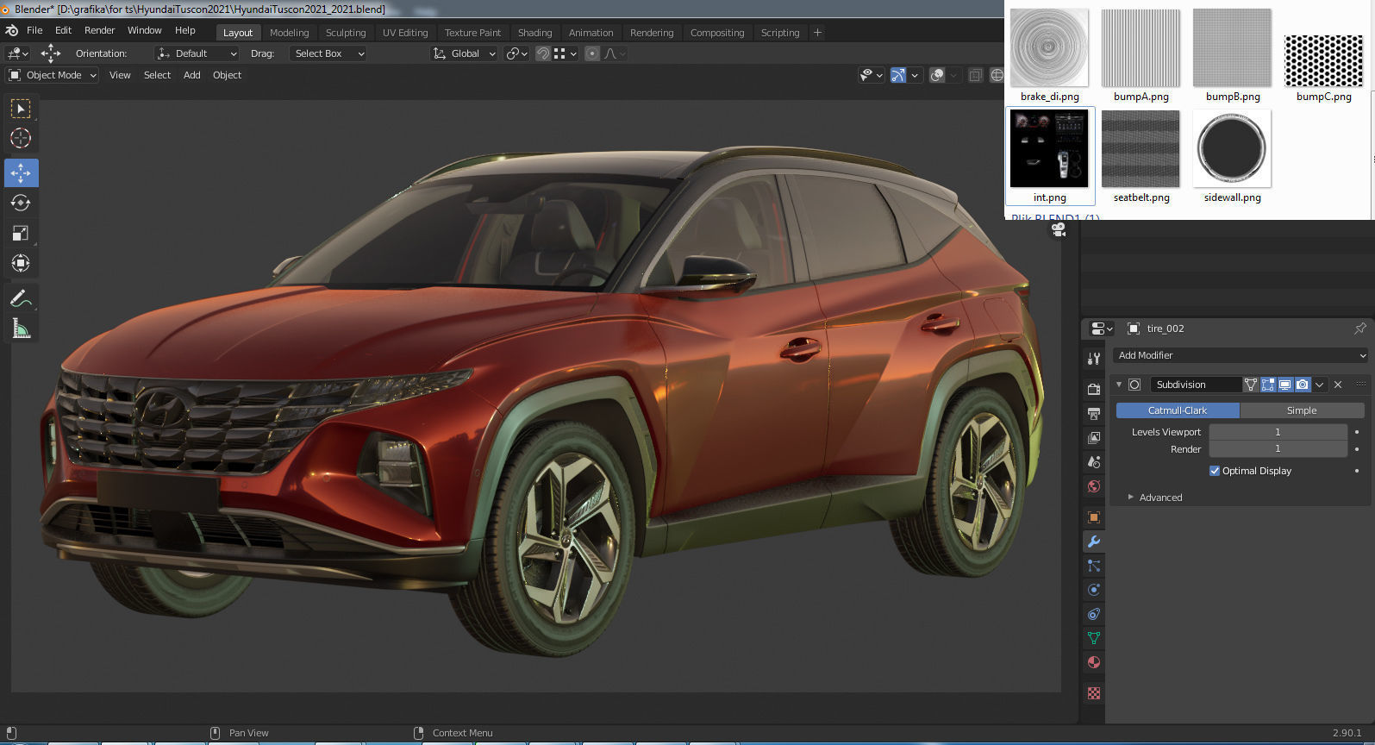Toggle viewport gizmos display
Screen dimensions: 1375x745
point(897,75)
